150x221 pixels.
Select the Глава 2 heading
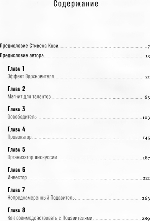click(x=16, y=89)
